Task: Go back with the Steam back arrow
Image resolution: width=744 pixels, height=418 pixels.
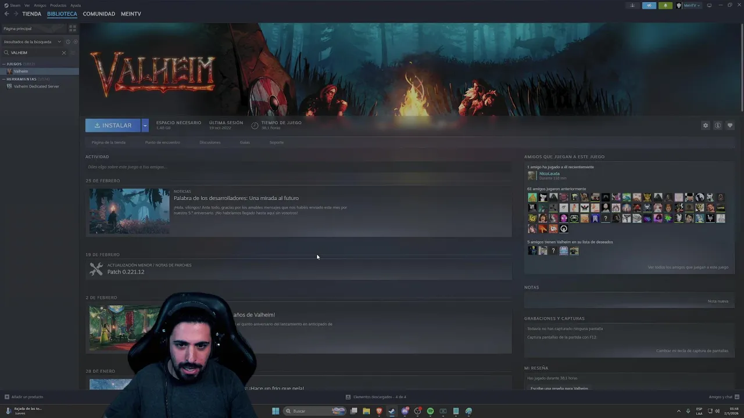Action: pos(6,13)
